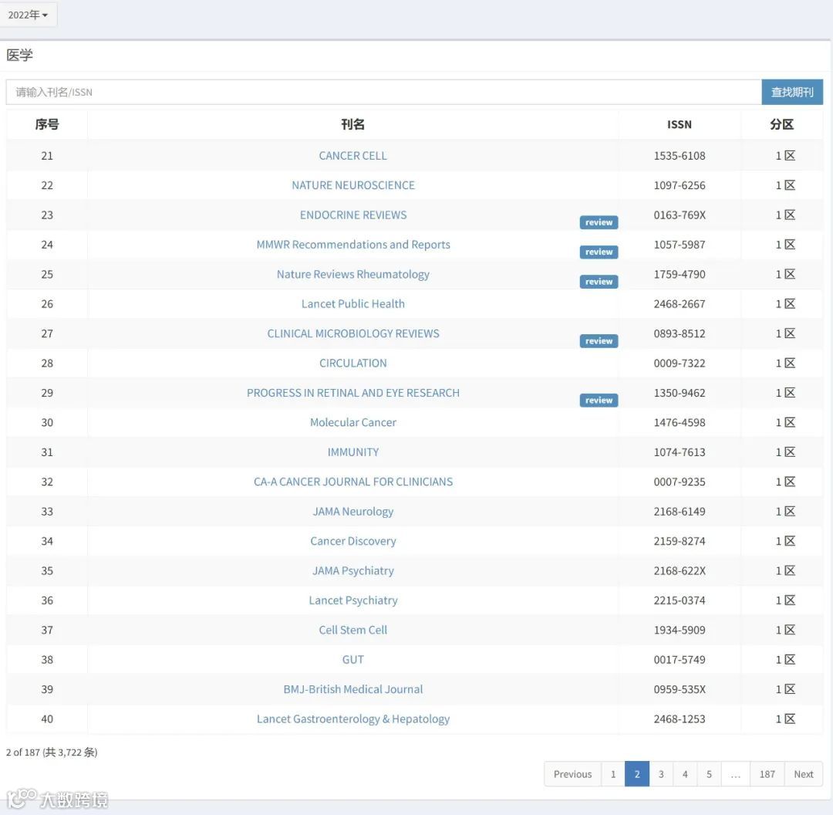The height and width of the screenshot is (815, 833).
Task: Focus the journal name/ISSN search field
Action: coord(383,92)
